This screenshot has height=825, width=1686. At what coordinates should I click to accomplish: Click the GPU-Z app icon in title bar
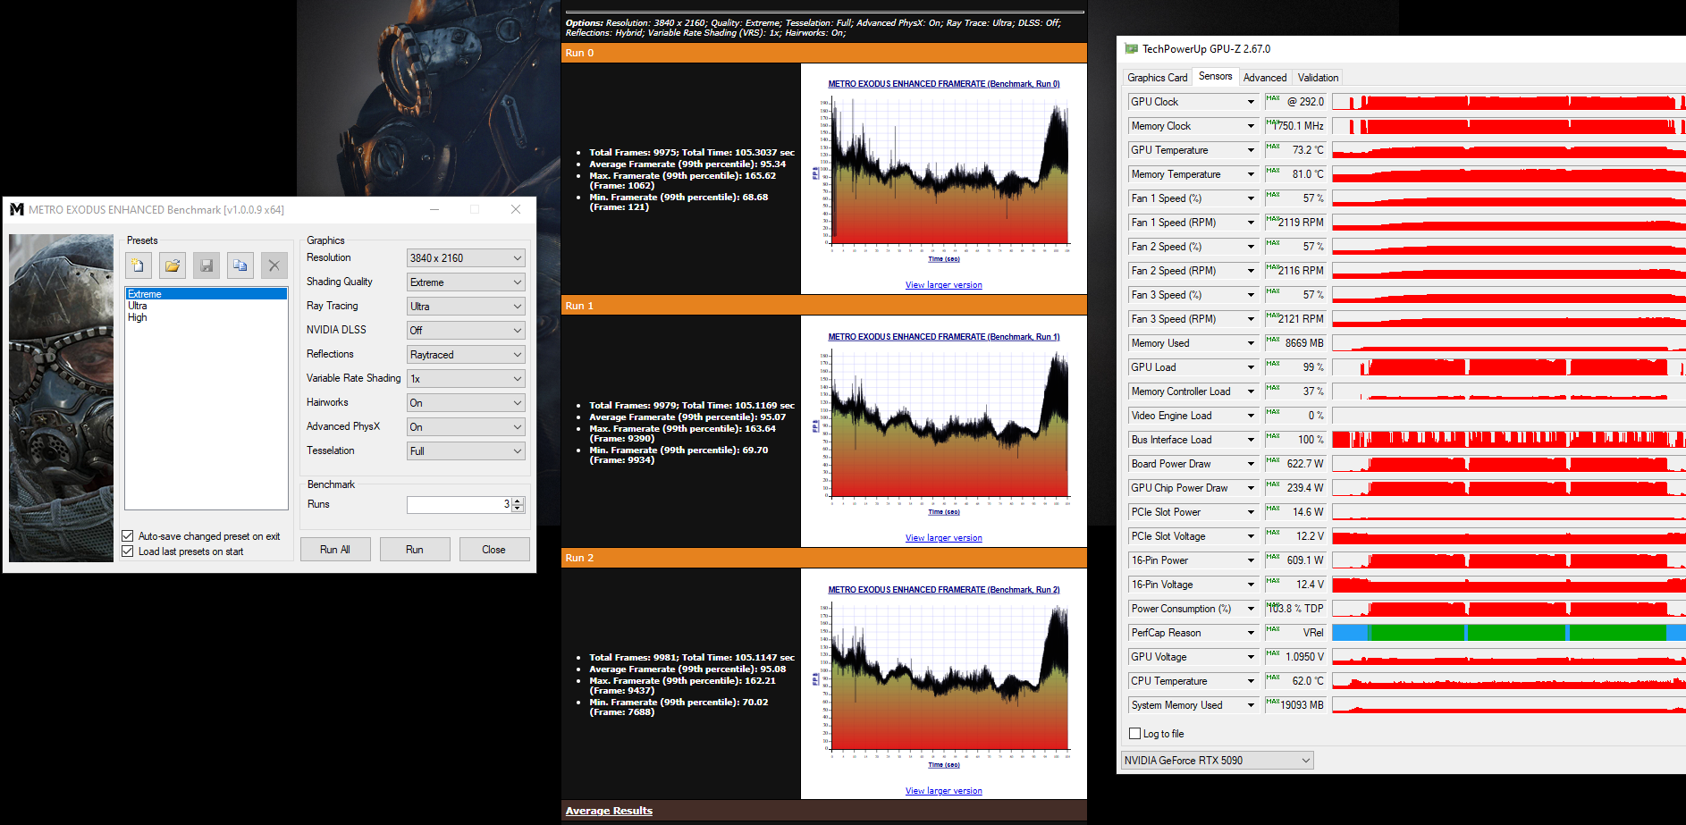[1131, 49]
